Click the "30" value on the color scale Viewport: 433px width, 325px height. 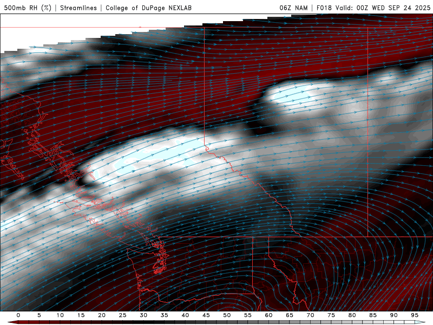[x=143, y=315]
